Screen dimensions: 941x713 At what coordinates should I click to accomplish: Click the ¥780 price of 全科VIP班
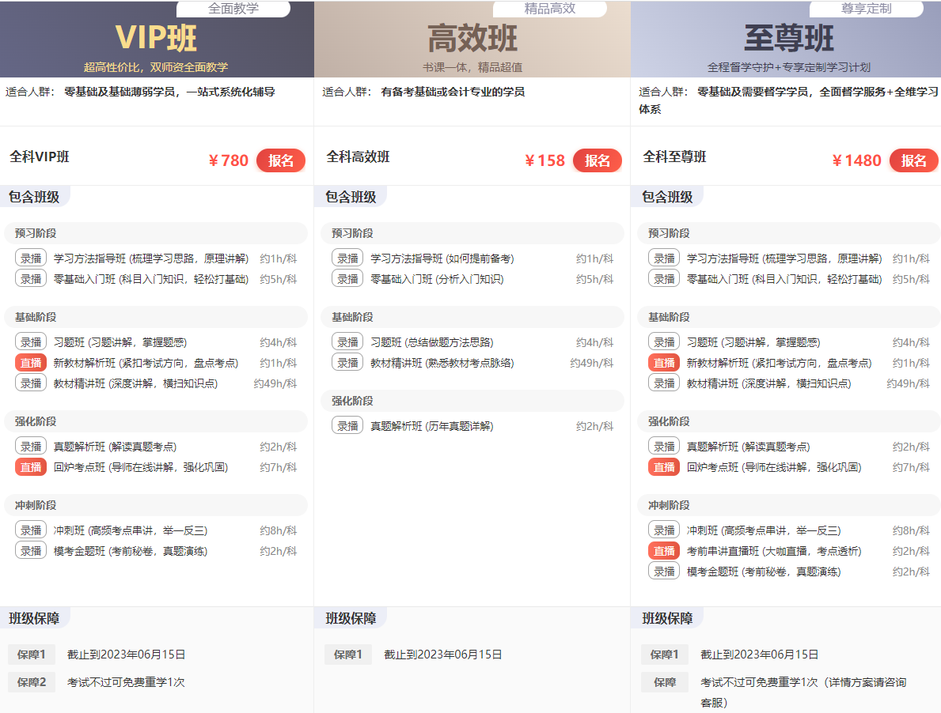(x=229, y=160)
